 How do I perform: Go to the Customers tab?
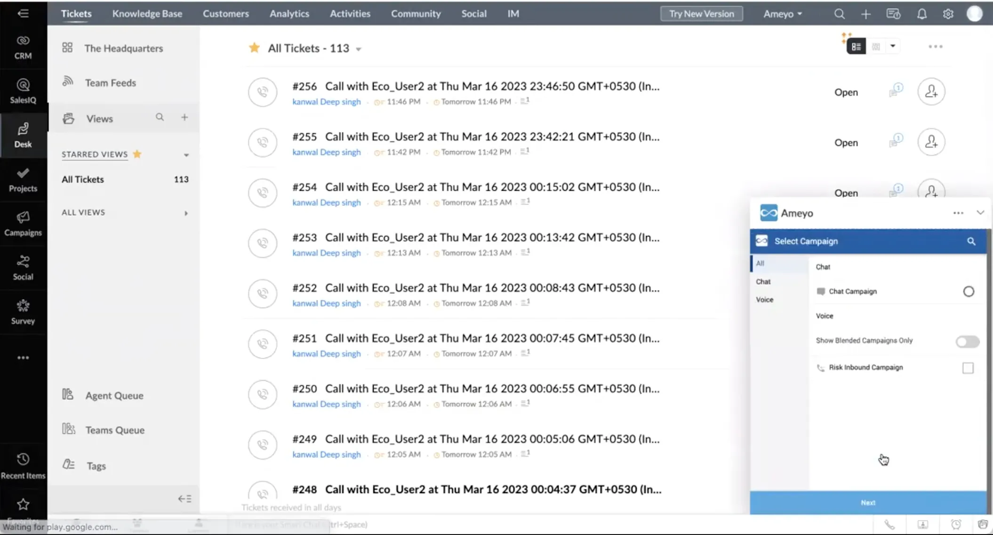[226, 14]
